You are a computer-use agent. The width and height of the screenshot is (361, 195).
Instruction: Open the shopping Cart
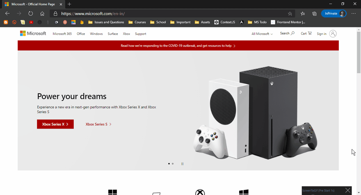click(x=306, y=33)
